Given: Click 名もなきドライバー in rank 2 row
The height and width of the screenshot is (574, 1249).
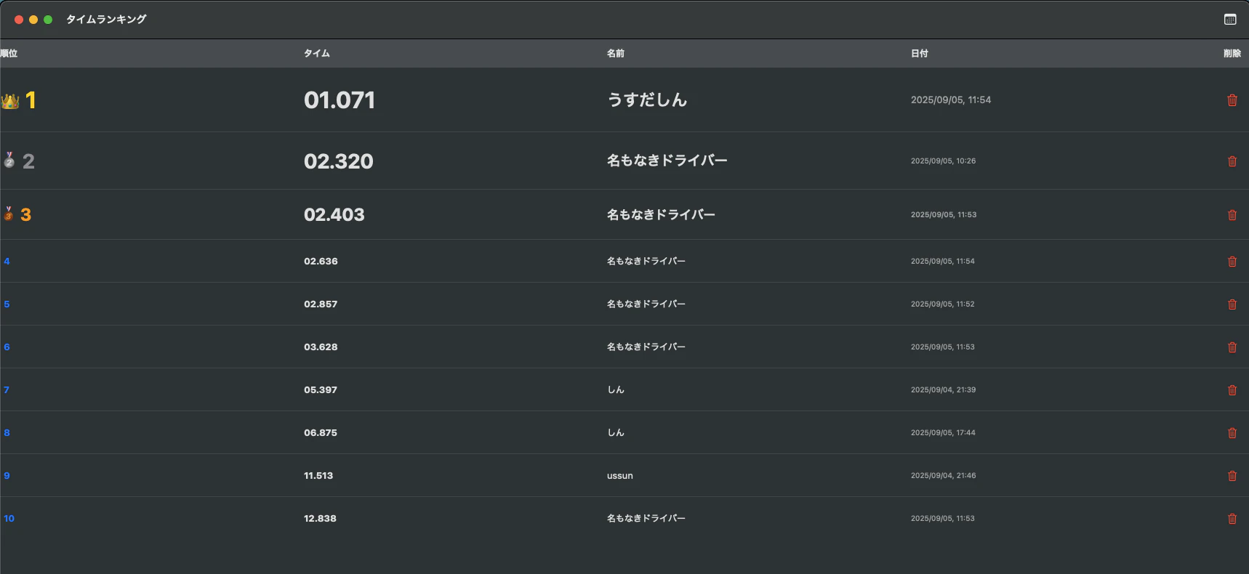Looking at the screenshot, I should pos(667,161).
